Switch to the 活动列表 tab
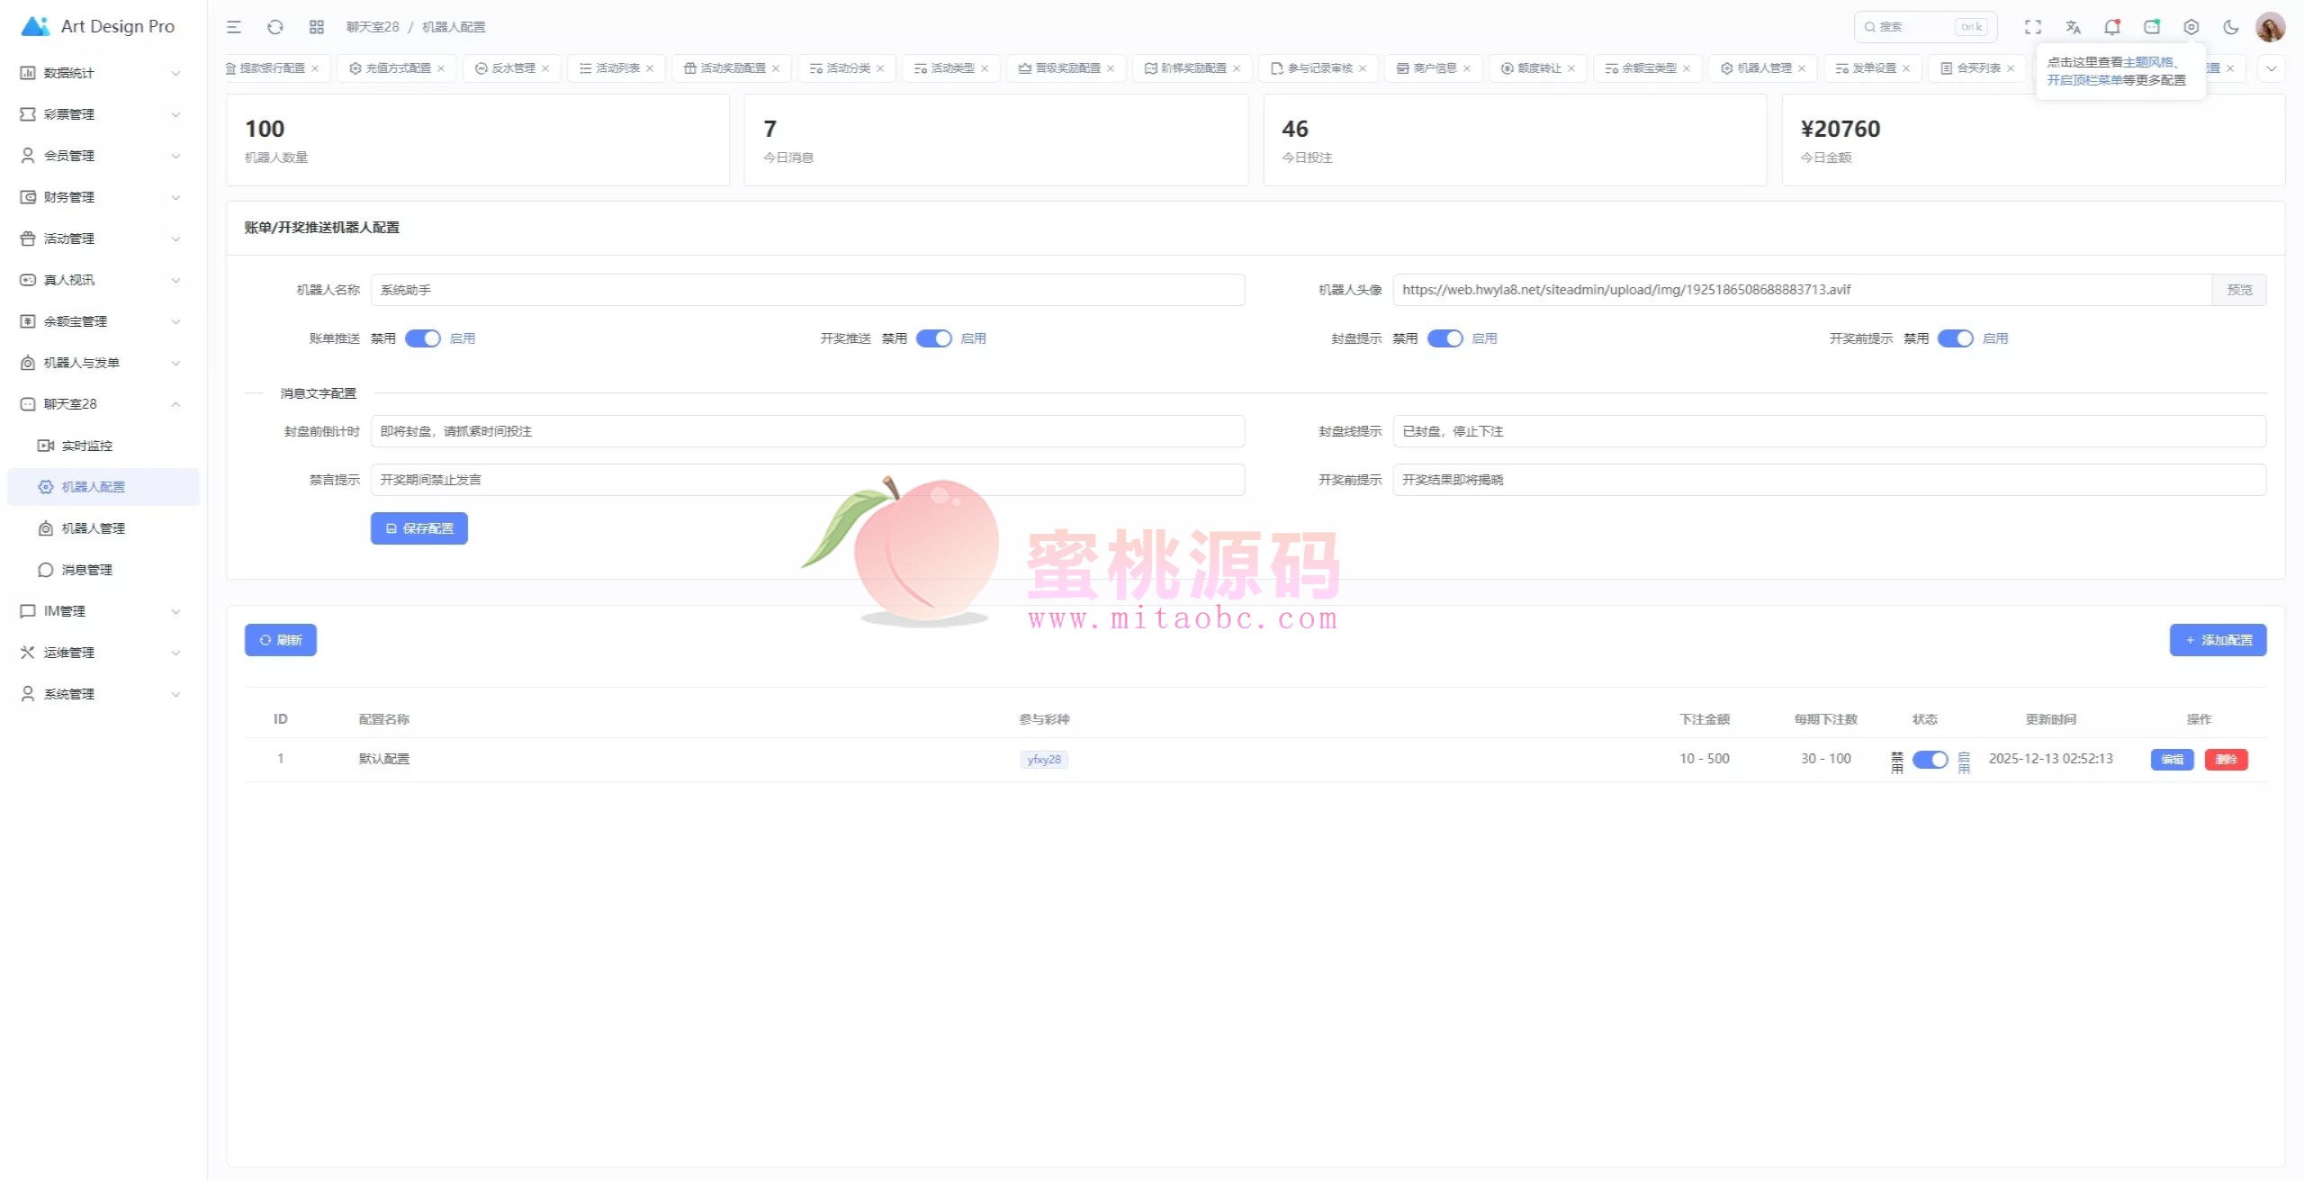Viewport: 2304px width, 1181px height. tap(617, 68)
